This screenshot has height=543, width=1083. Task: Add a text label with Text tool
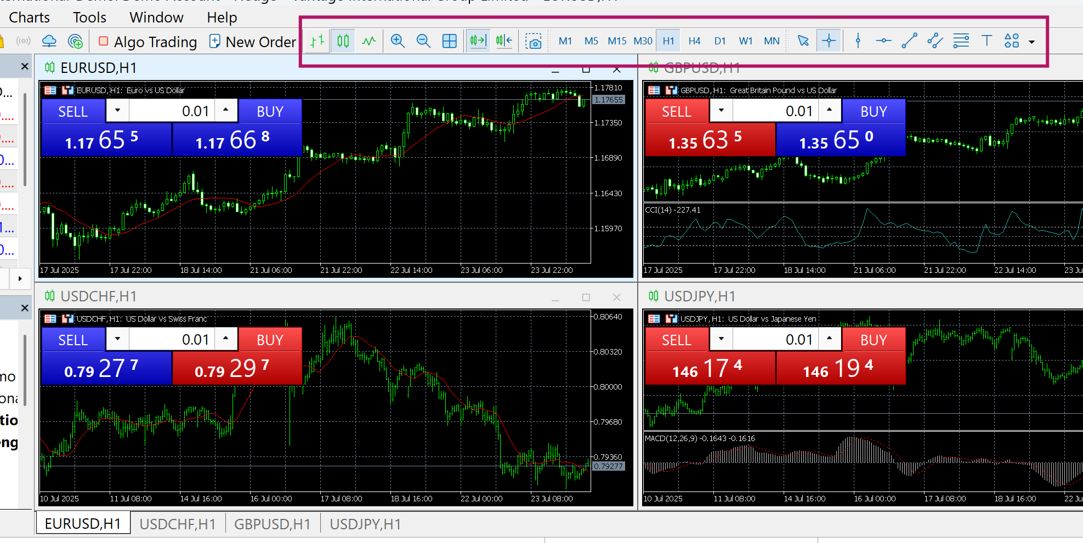986,41
